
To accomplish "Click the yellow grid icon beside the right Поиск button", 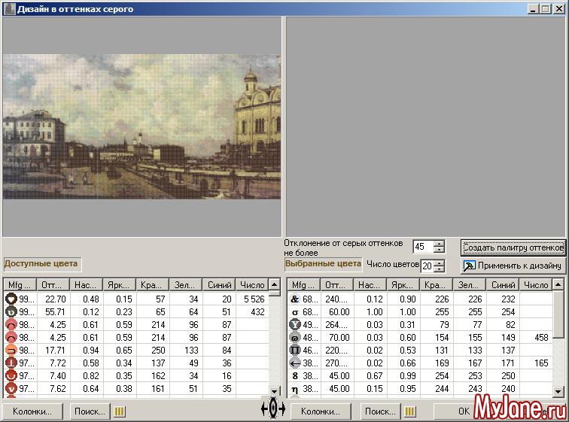I will [409, 411].
